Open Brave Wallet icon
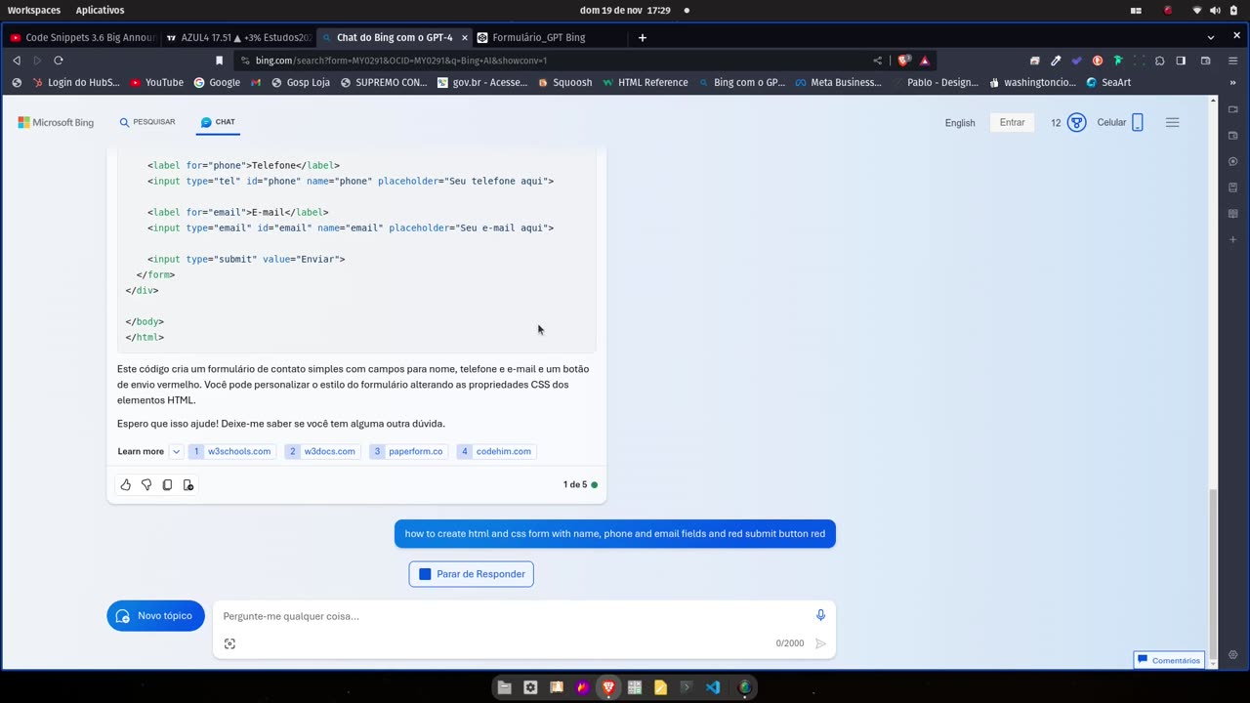1250x703 pixels. coord(1205,61)
